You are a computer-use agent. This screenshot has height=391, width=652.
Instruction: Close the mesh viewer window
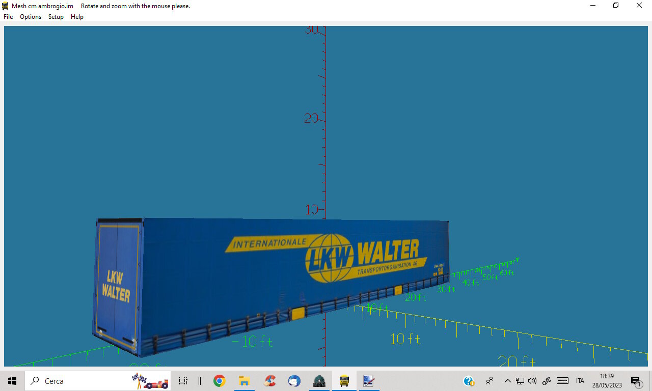click(639, 6)
